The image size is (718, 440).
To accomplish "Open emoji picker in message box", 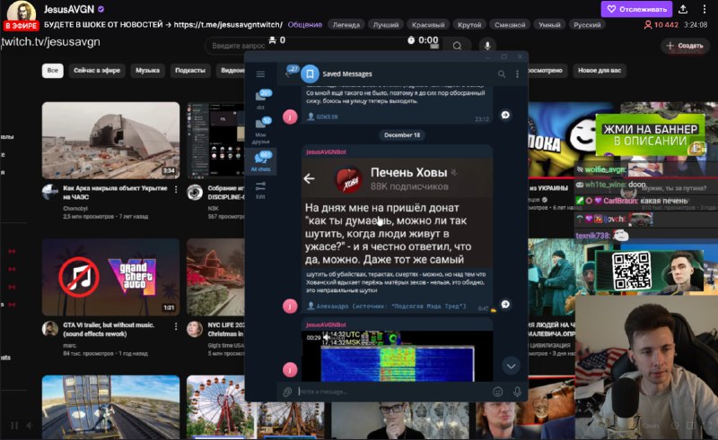I will pyautogui.click(x=498, y=392).
